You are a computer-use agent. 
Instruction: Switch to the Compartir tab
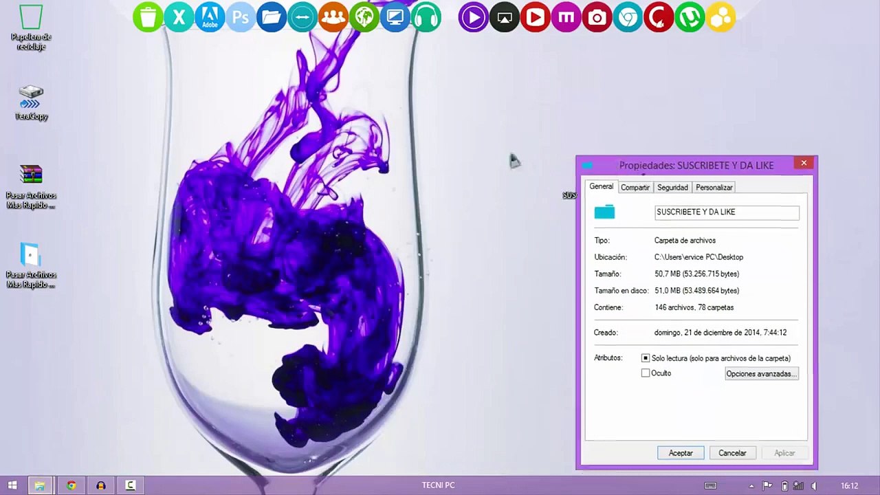pos(635,187)
